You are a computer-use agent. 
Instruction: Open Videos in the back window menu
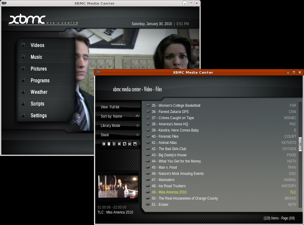click(45, 45)
